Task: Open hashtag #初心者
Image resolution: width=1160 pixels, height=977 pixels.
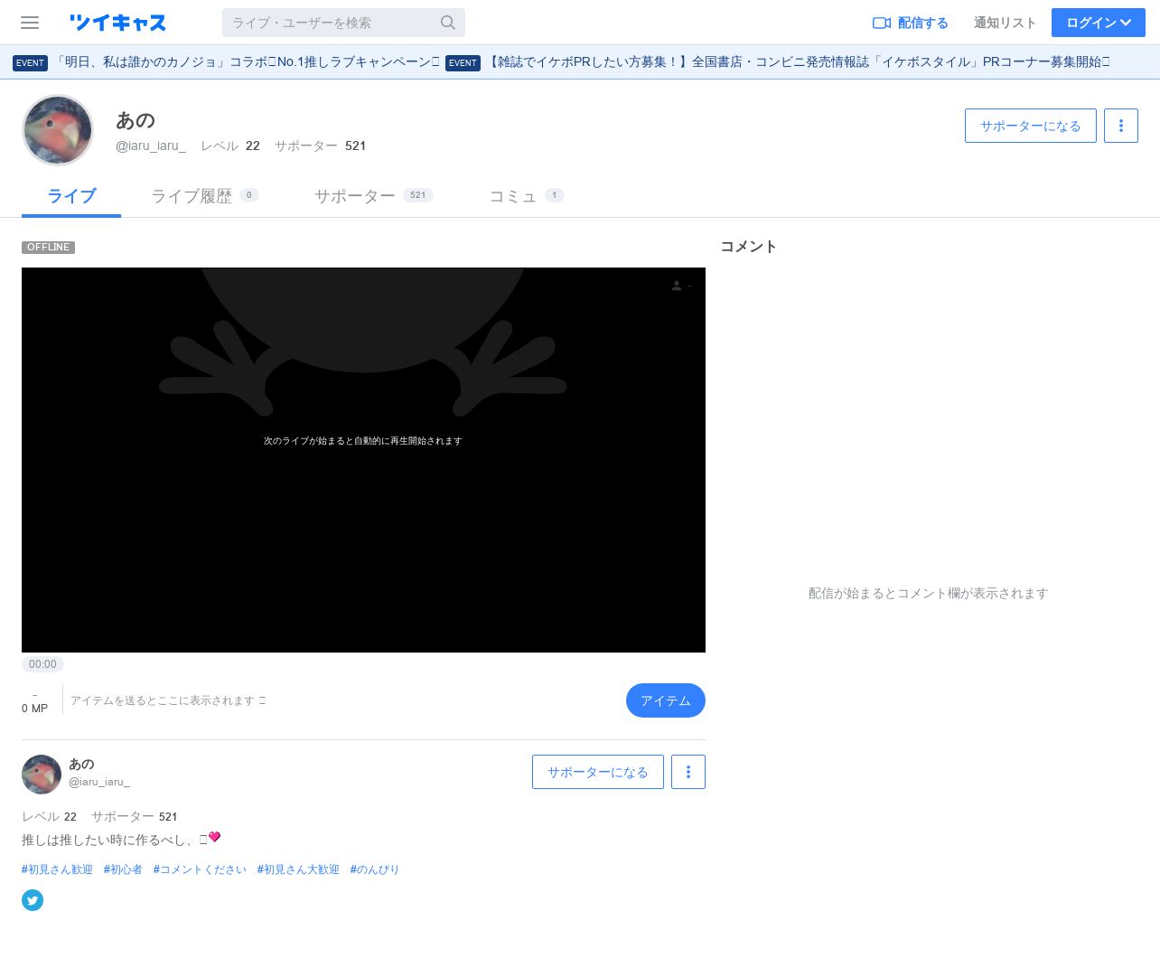Action: tap(123, 869)
